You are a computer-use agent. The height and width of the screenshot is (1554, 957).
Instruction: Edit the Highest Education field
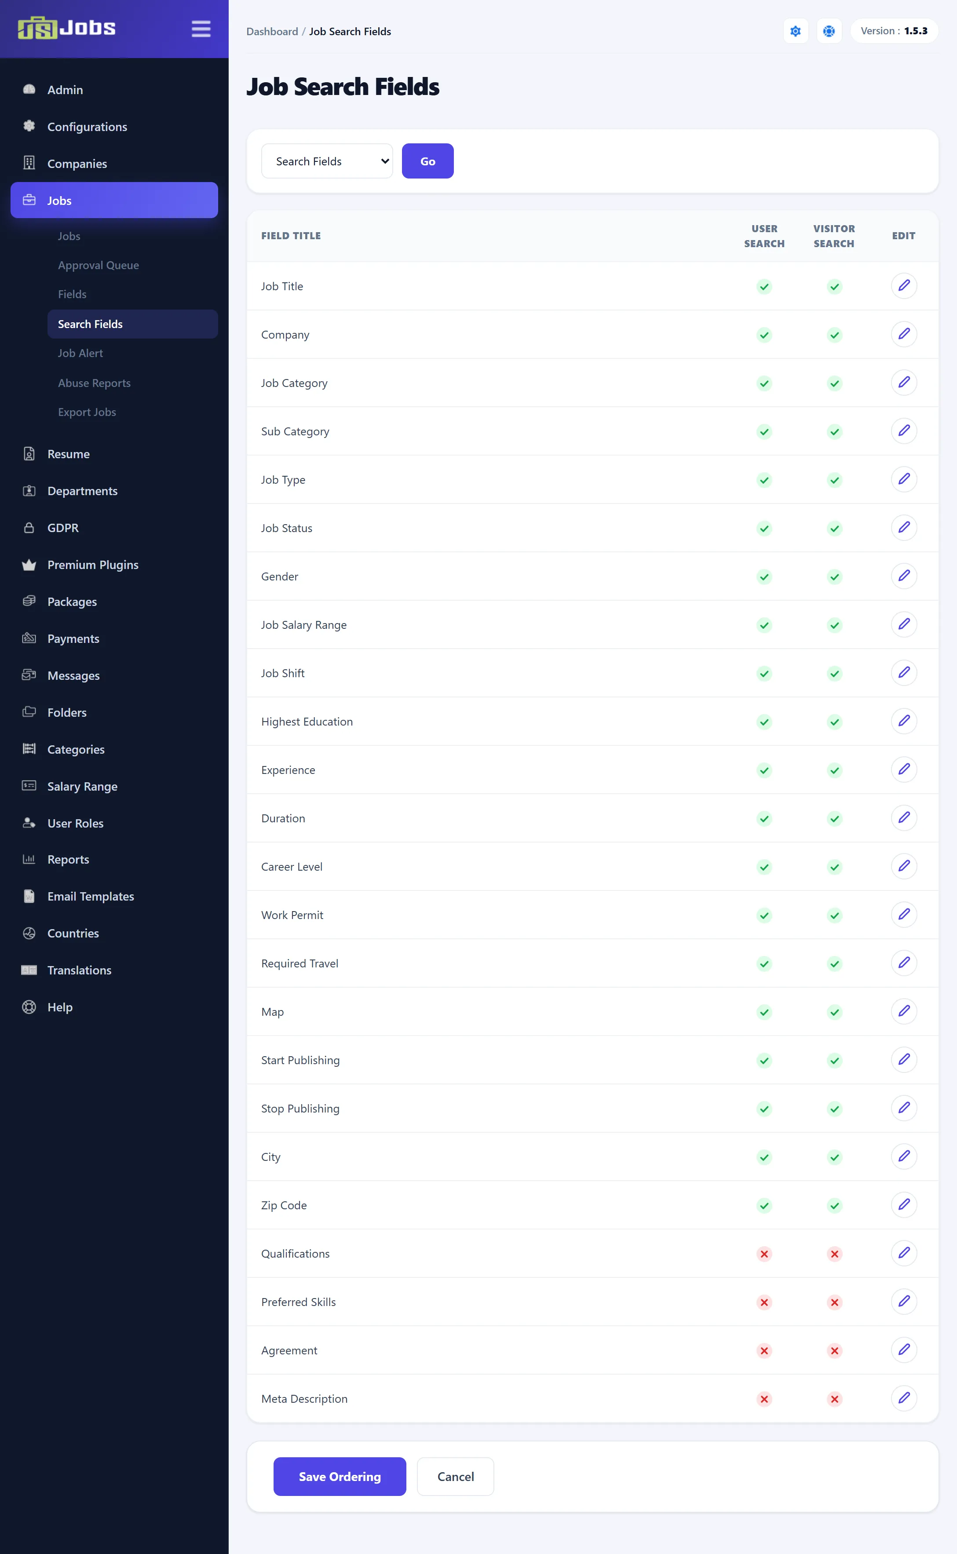click(904, 721)
